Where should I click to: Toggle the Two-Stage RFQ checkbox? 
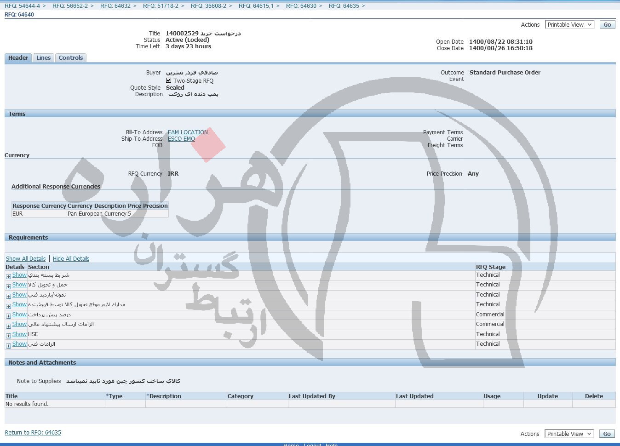click(169, 80)
